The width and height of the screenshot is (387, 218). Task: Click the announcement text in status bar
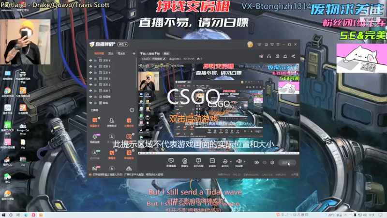coord(128,174)
